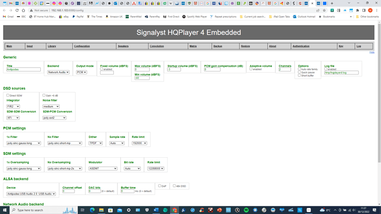Image resolution: width=381 pixels, height=214 pixels.
Task: Open the SDM-PCM Conversion dropdown
Action: 55,117
